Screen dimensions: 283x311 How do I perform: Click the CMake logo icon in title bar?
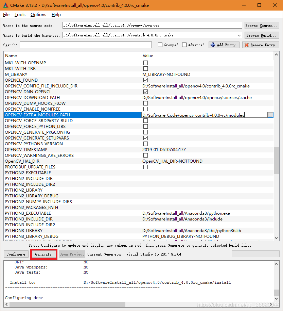[6, 5]
